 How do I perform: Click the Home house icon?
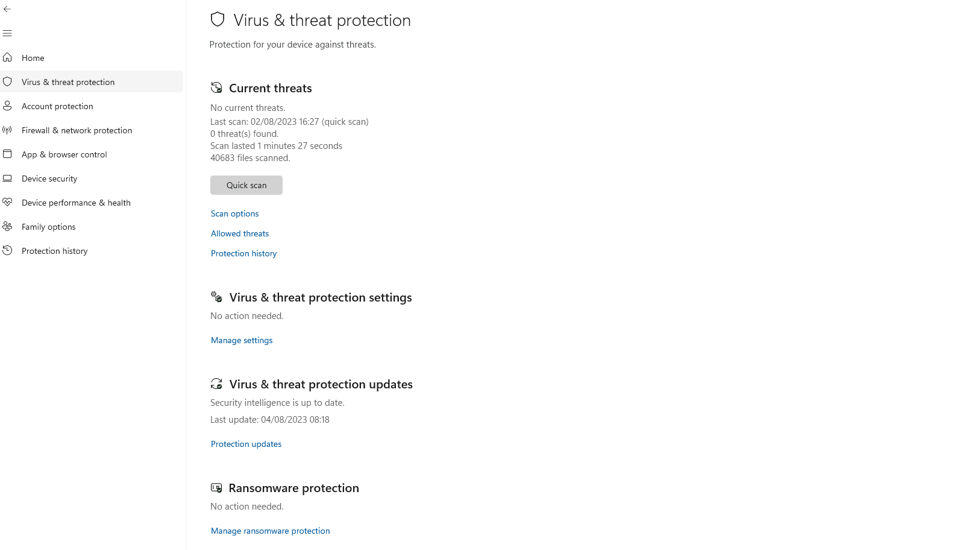pos(7,57)
